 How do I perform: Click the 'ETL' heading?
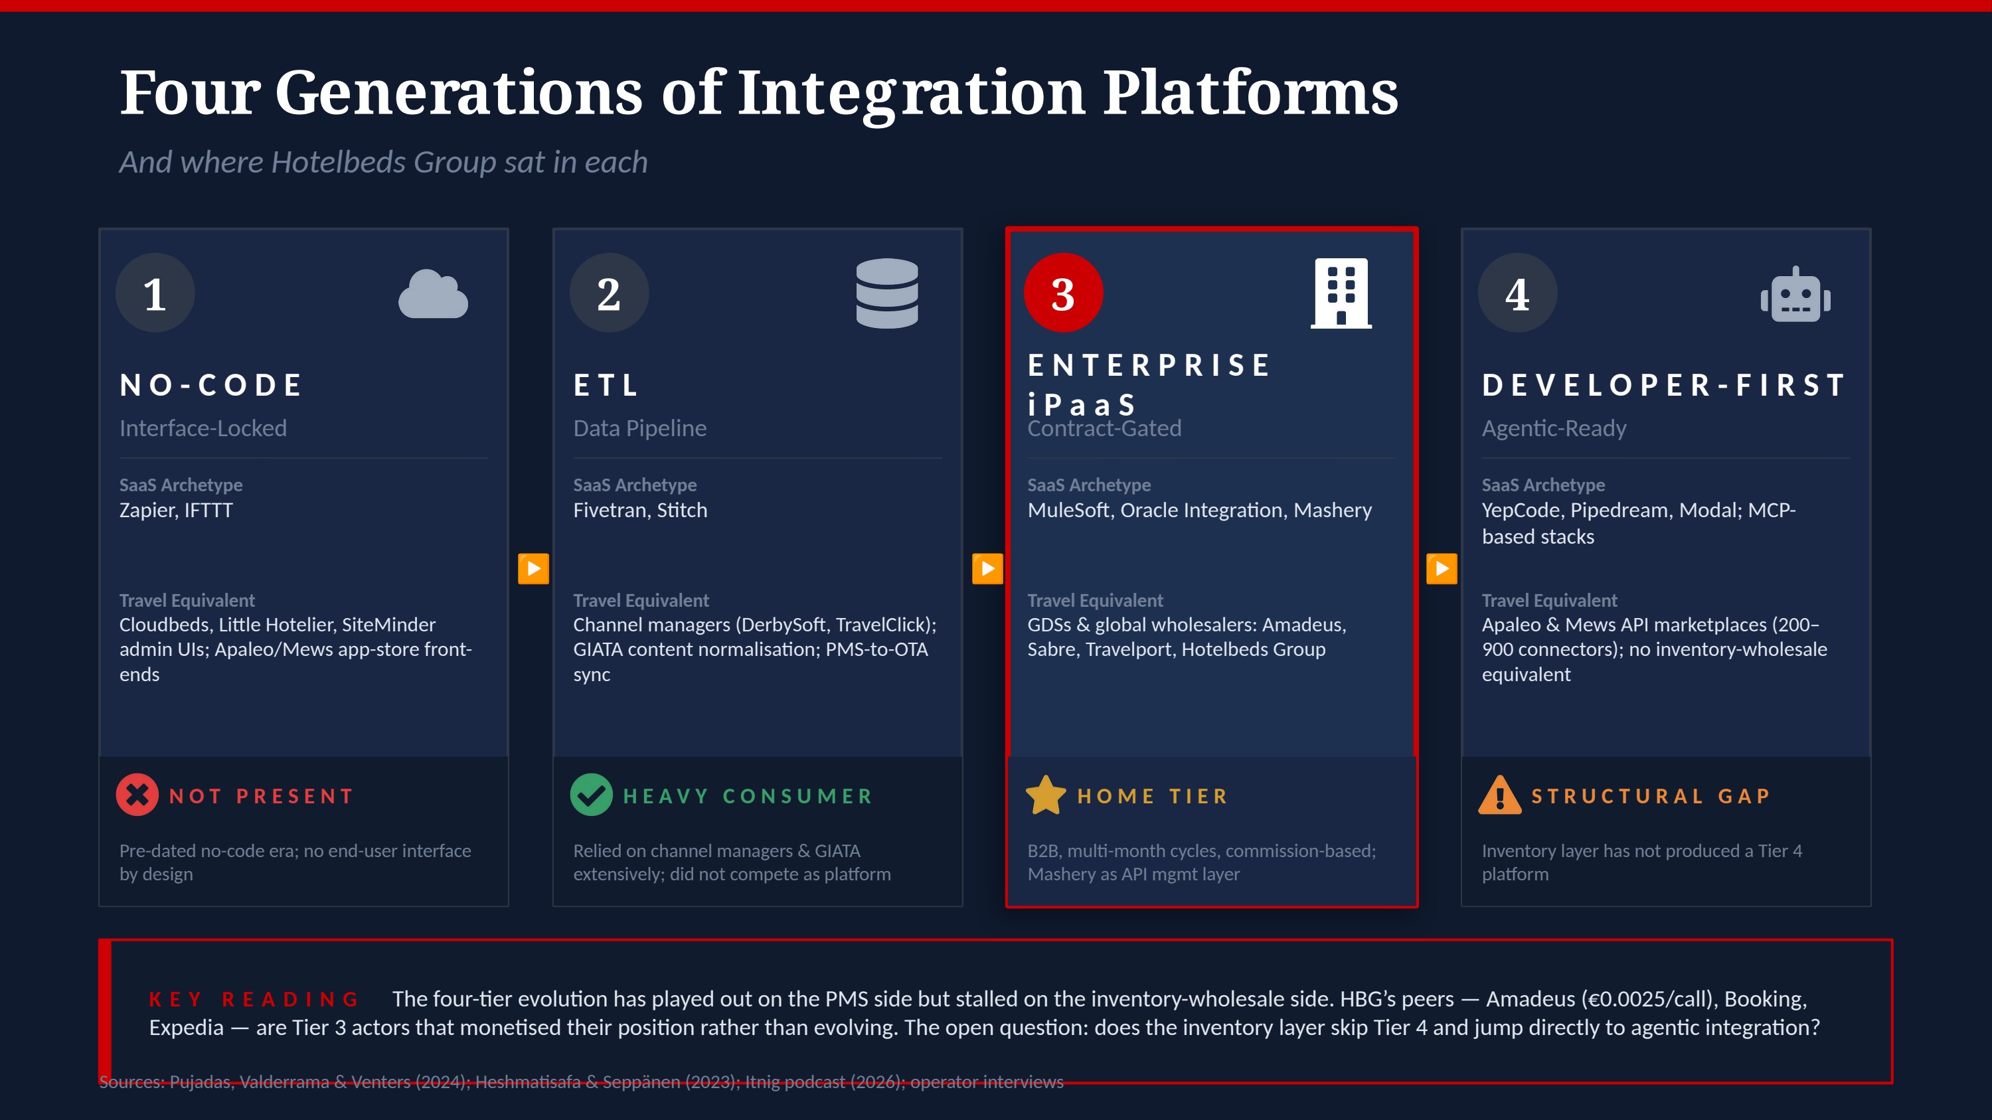pyautogui.click(x=606, y=385)
